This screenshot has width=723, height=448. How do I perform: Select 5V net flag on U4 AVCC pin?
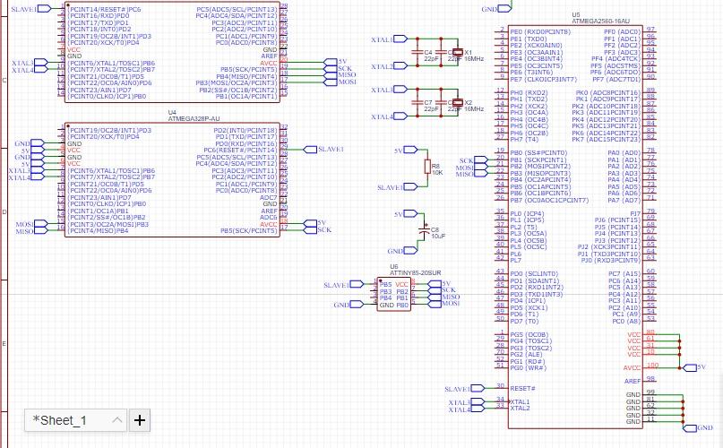point(310,223)
